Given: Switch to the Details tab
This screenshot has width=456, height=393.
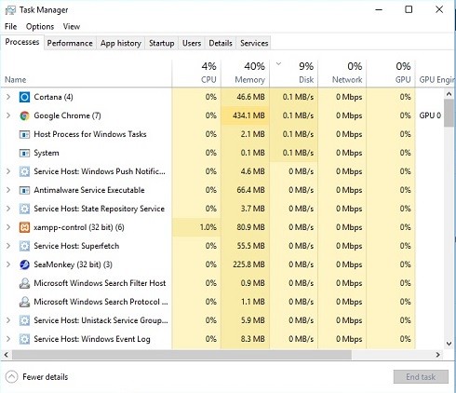Looking at the screenshot, I should coord(221,43).
